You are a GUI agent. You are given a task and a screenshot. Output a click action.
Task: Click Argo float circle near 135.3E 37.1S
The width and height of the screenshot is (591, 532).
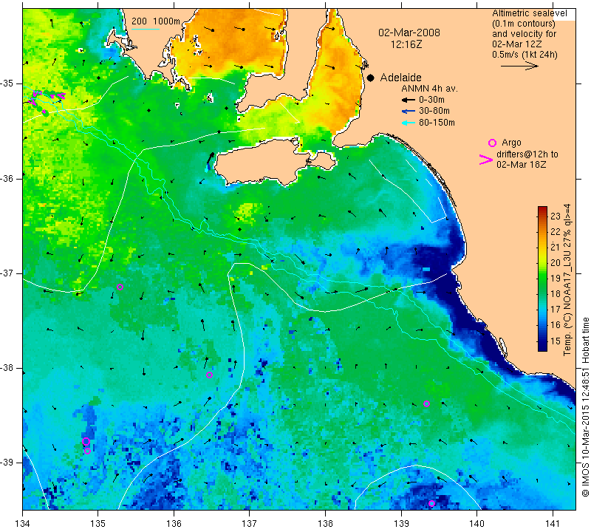click(x=120, y=287)
